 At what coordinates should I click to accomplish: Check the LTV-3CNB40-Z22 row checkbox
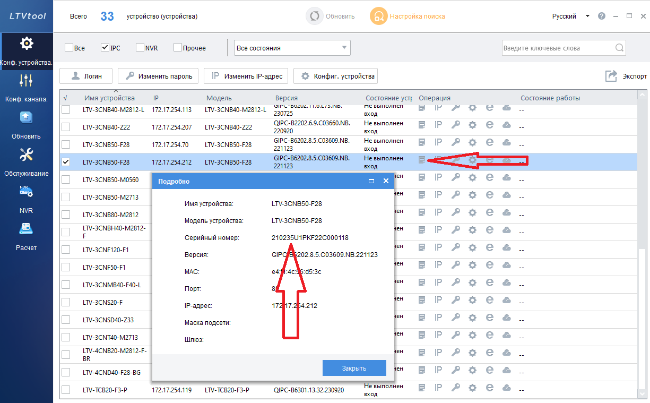click(66, 127)
